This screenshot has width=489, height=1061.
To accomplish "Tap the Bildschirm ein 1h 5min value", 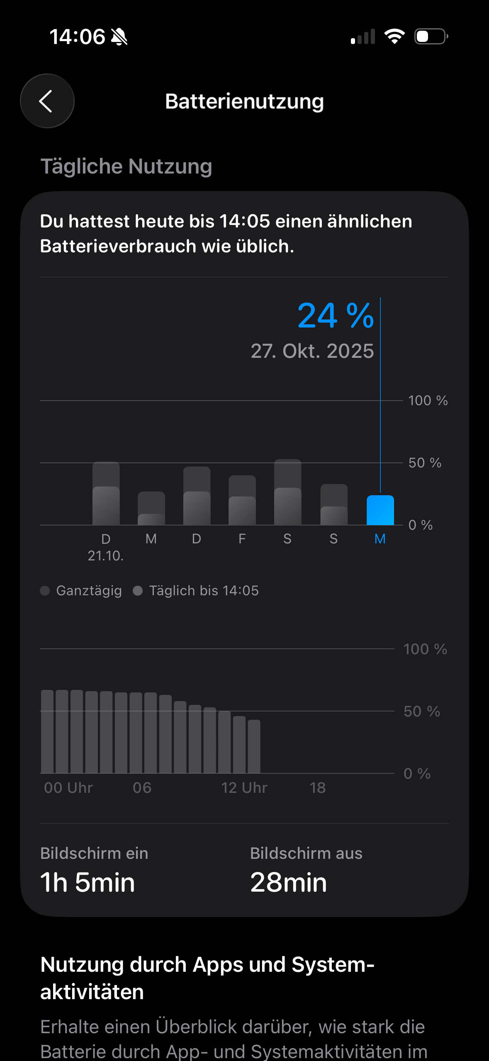I will tap(88, 882).
